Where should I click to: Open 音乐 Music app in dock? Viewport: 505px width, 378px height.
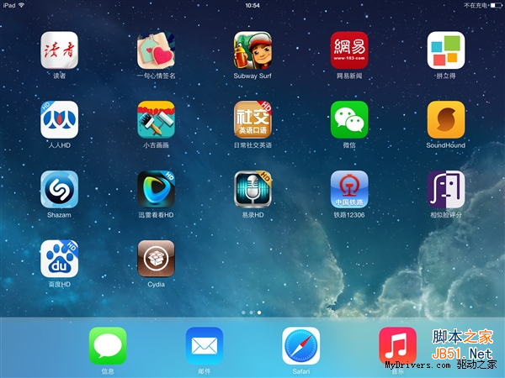397,346
